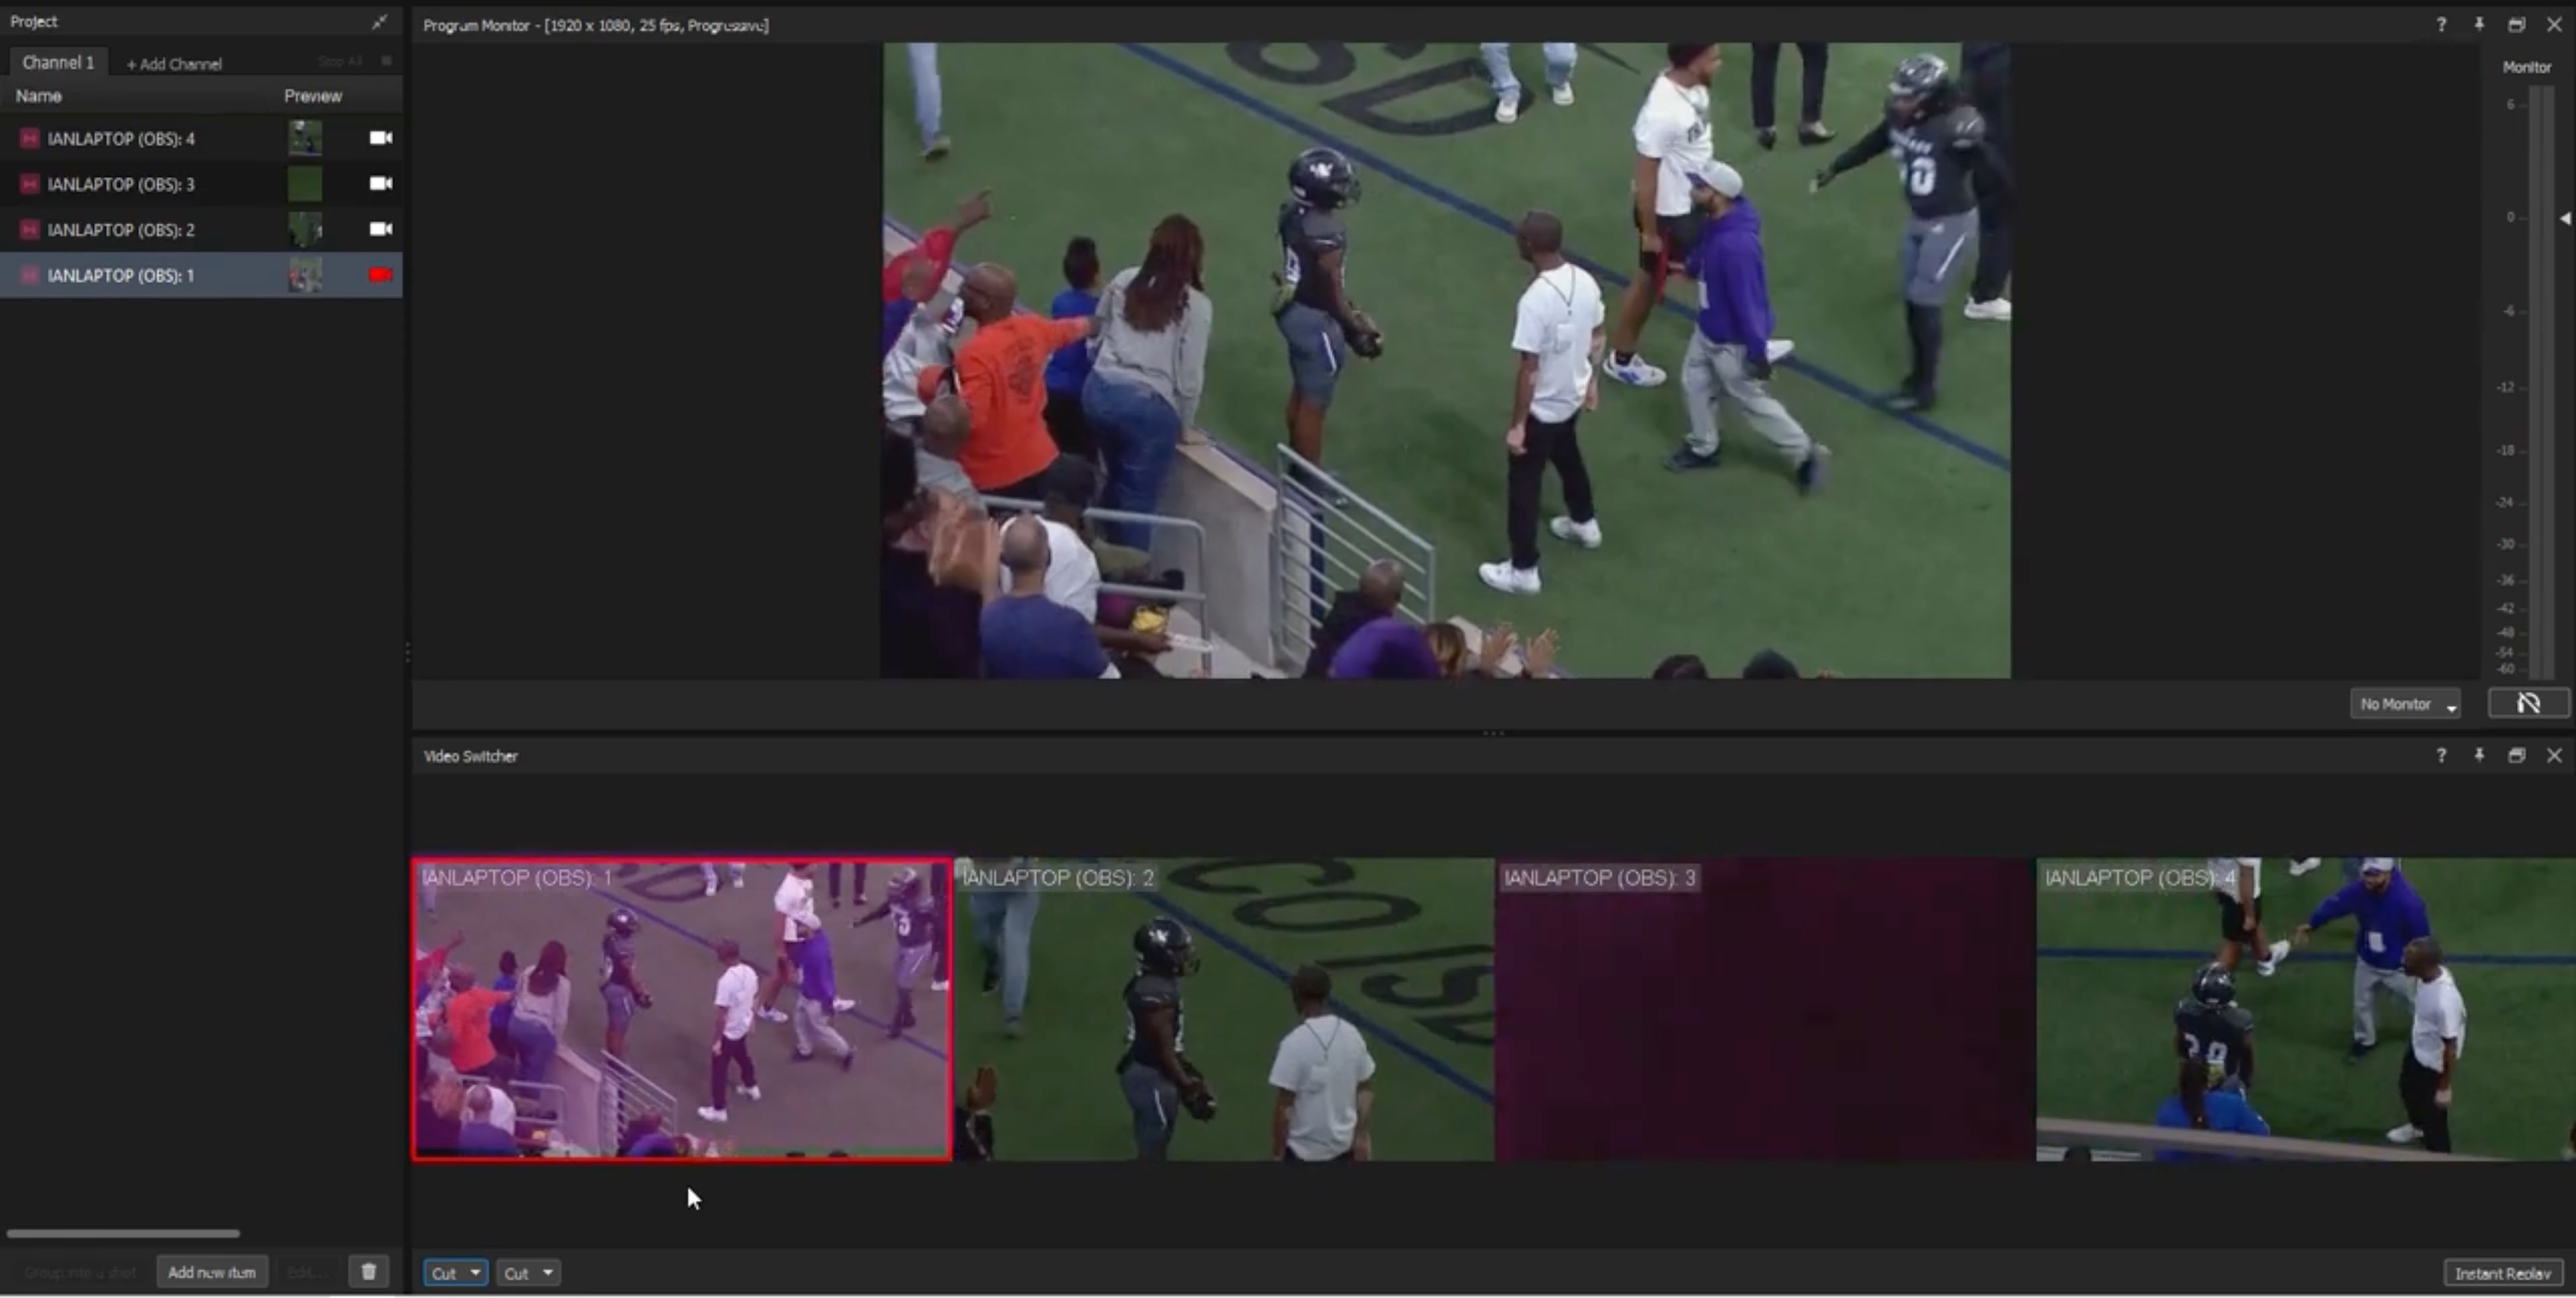2576x1298 pixels.
Task: Click the source icon for IANLAPTOP (OBS): 3
Action: pyautogui.click(x=29, y=184)
